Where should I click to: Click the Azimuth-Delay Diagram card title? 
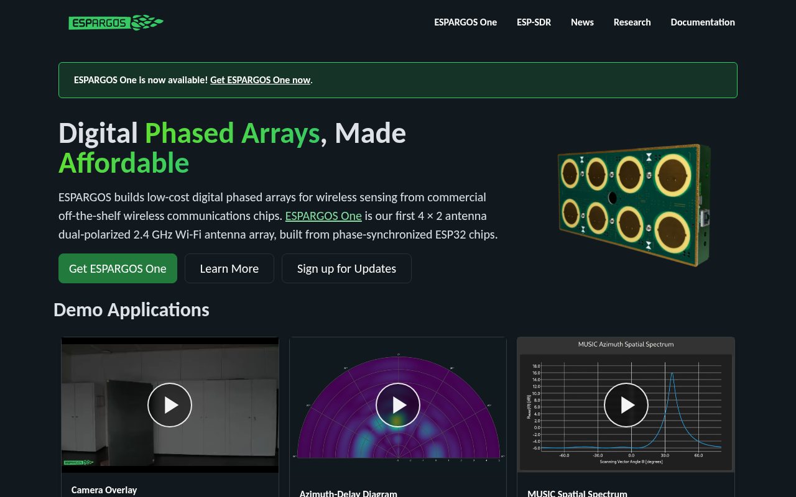pos(348,493)
